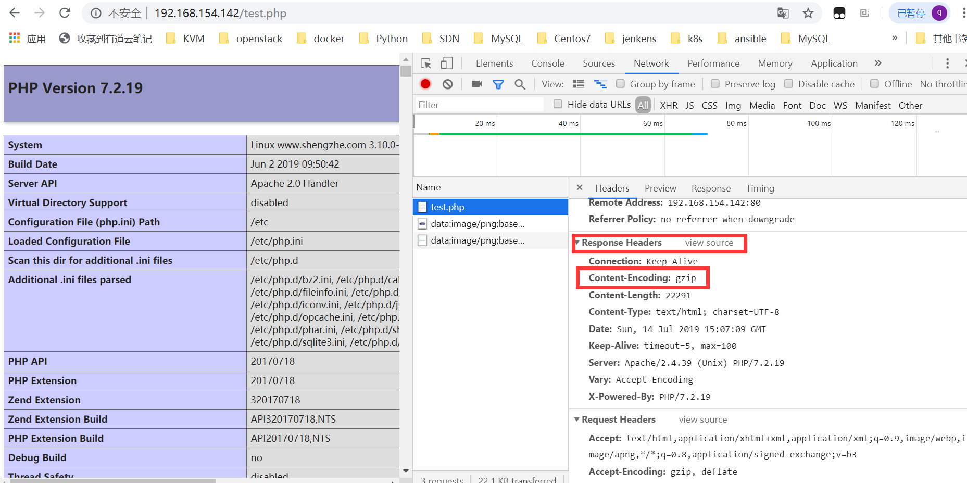Enable Preserve log checkbox

(x=715, y=84)
